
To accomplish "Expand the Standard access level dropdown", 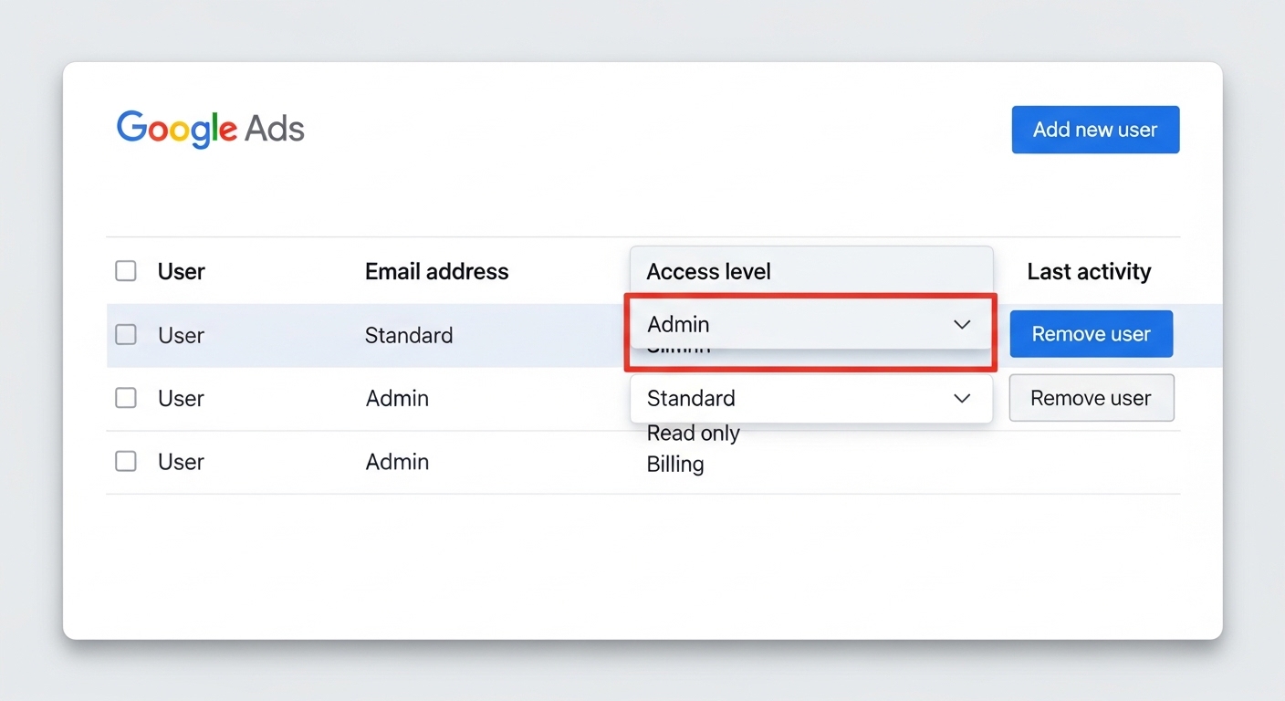I will (x=810, y=398).
